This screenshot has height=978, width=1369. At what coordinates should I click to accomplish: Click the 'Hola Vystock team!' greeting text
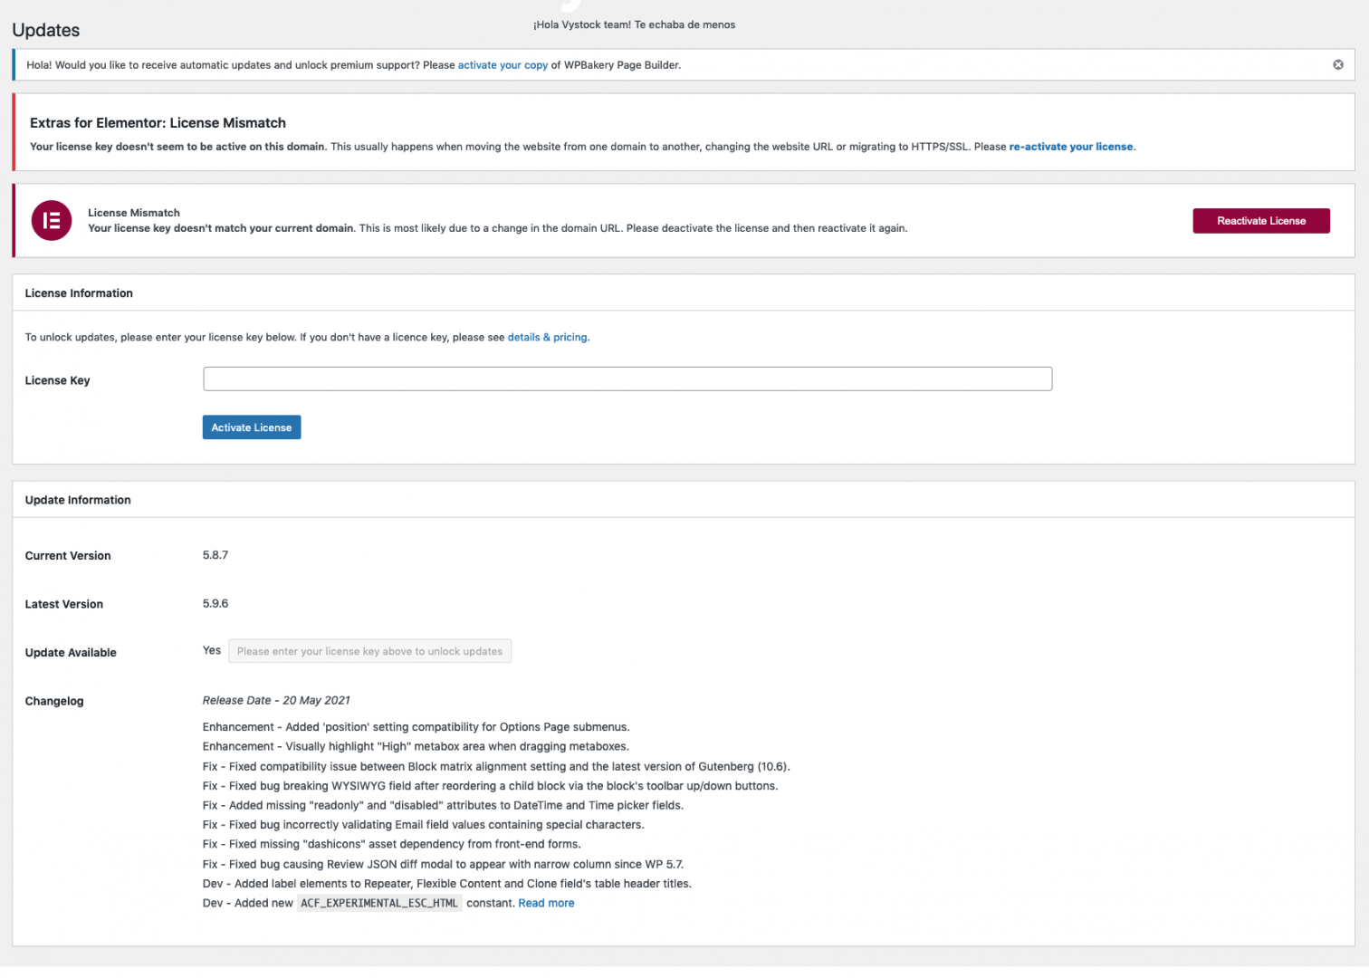coord(634,25)
